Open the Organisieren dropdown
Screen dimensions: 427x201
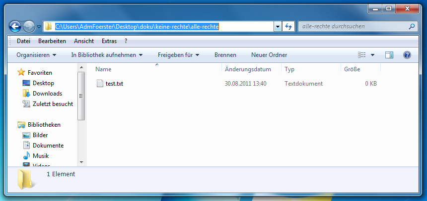coord(36,55)
